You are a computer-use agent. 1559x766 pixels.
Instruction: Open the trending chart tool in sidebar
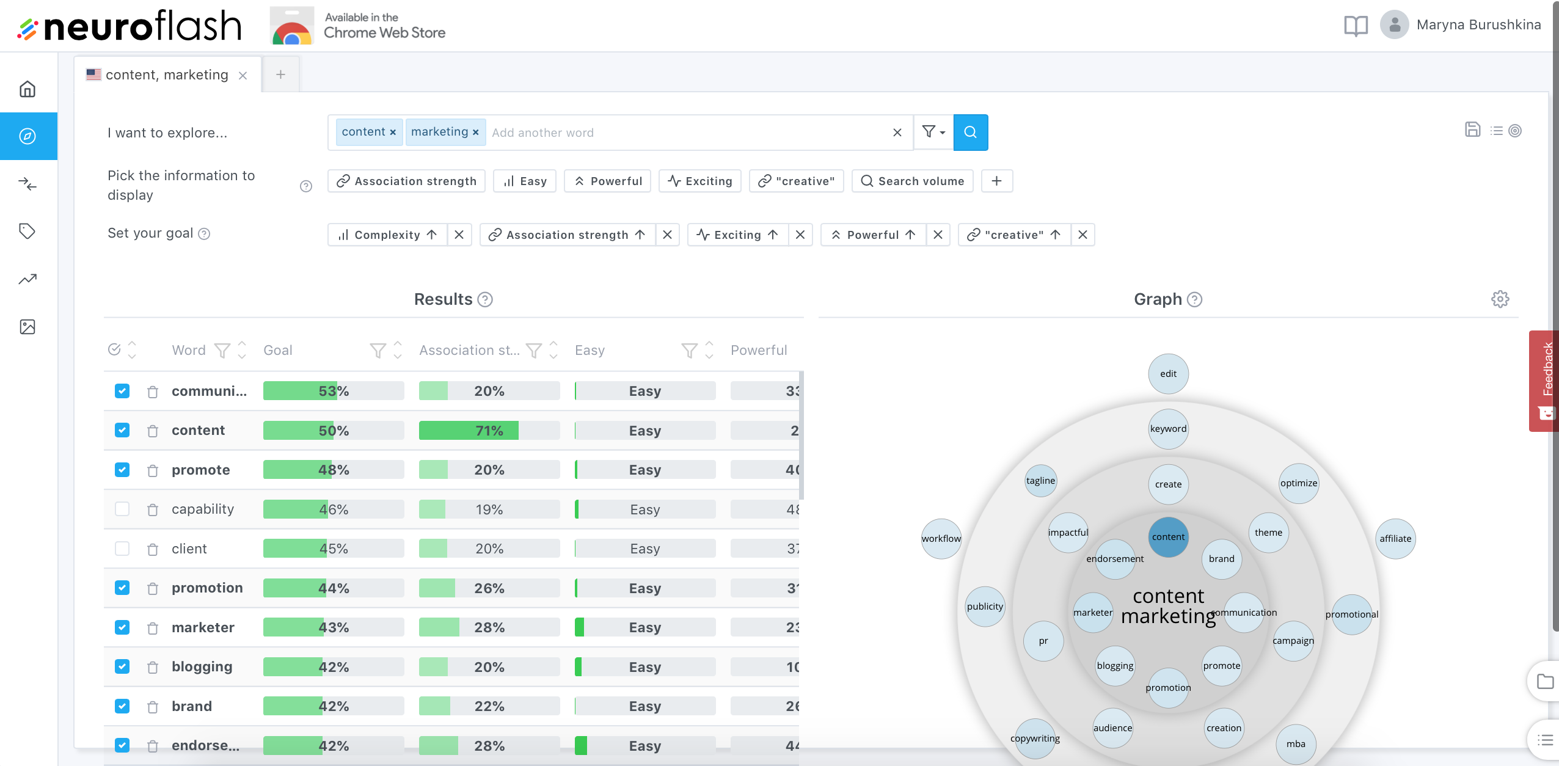(x=27, y=279)
